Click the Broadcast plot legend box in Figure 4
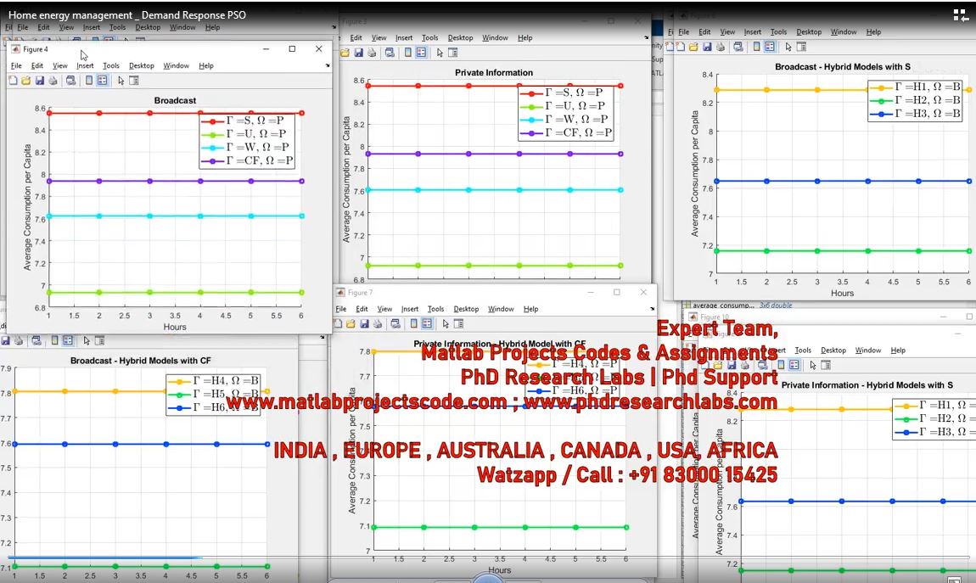 point(247,141)
